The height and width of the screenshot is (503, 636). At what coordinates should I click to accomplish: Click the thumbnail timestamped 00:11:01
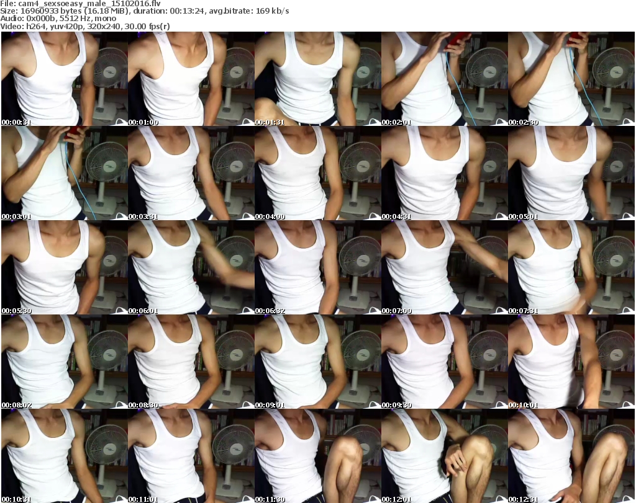(x=190, y=456)
